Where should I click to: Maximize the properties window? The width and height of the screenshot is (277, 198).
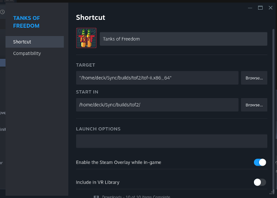tap(260, 8)
